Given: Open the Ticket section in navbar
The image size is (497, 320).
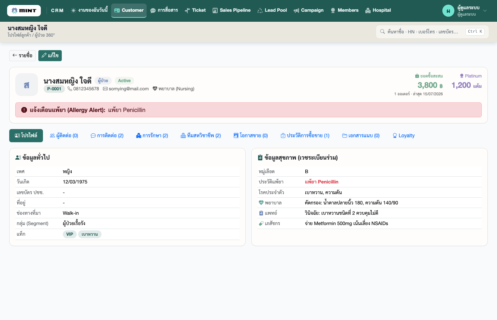Looking at the screenshot, I should click(x=195, y=10).
